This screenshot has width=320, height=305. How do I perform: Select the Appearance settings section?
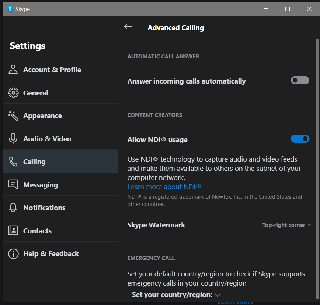60,116
